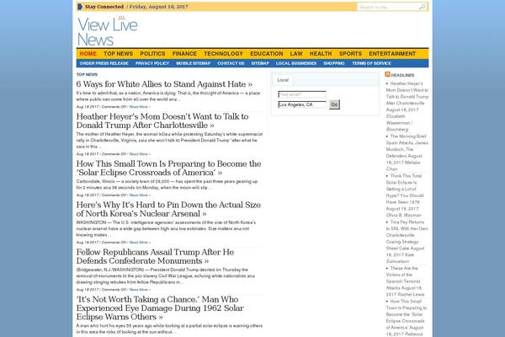Click the blue Stay Connected icon
Image resolution: width=505 pixels, height=337 pixels.
pyautogui.click(x=80, y=7)
